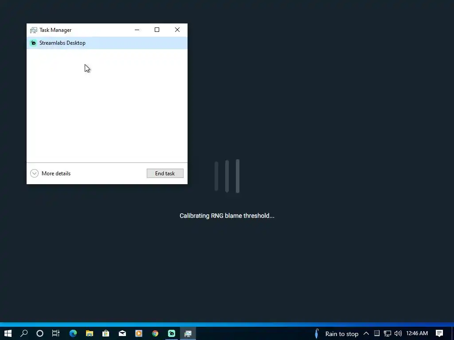Click the Task Manager title bar icon
Image resolution: width=454 pixels, height=340 pixels.
[x=34, y=30]
